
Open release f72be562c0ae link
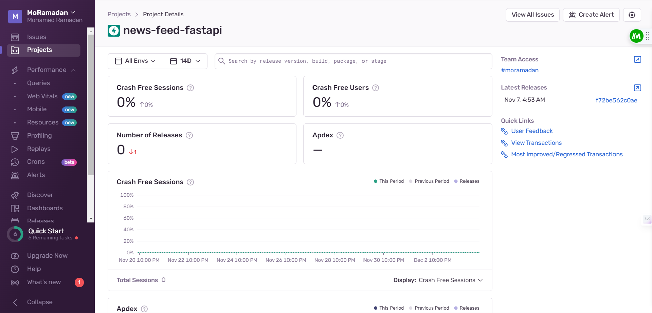[616, 100]
